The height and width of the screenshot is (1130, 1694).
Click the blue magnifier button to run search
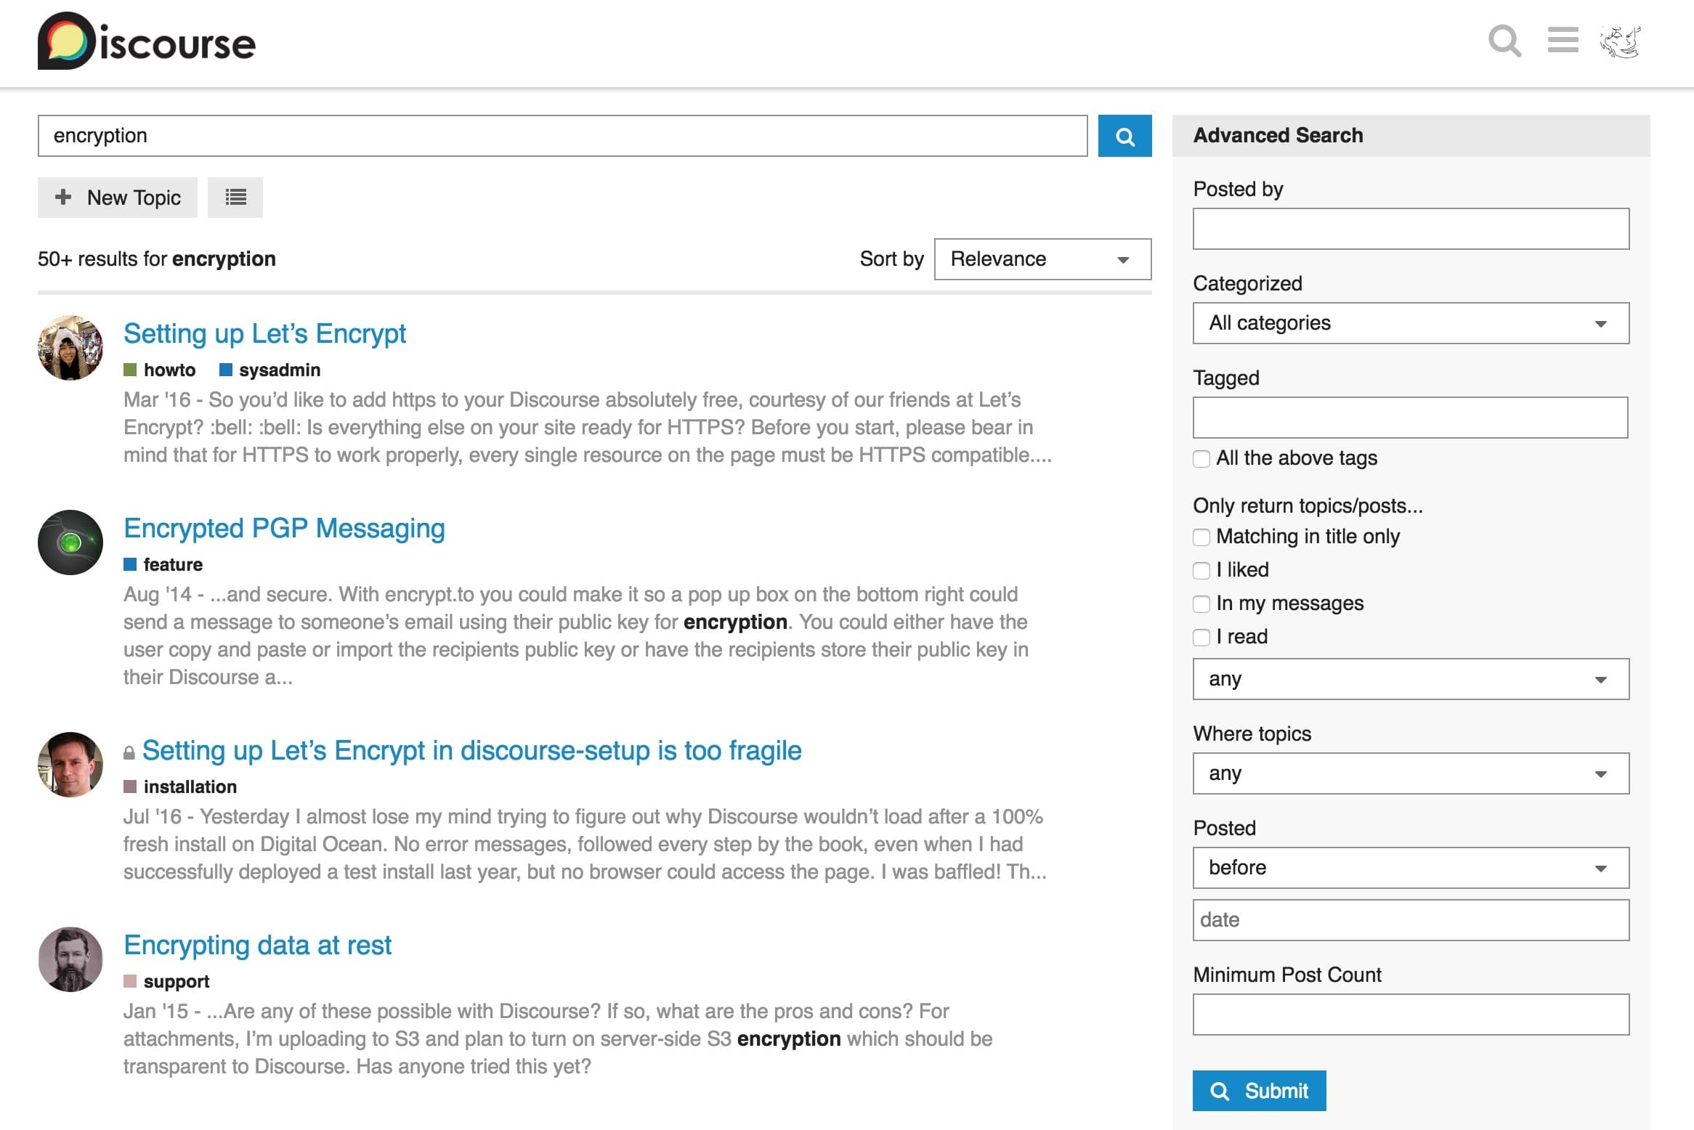tap(1124, 136)
